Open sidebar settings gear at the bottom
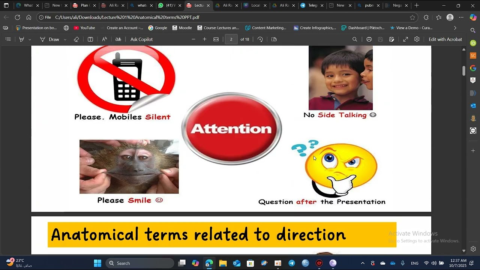The width and height of the screenshot is (480, 270). pos(473,249)
